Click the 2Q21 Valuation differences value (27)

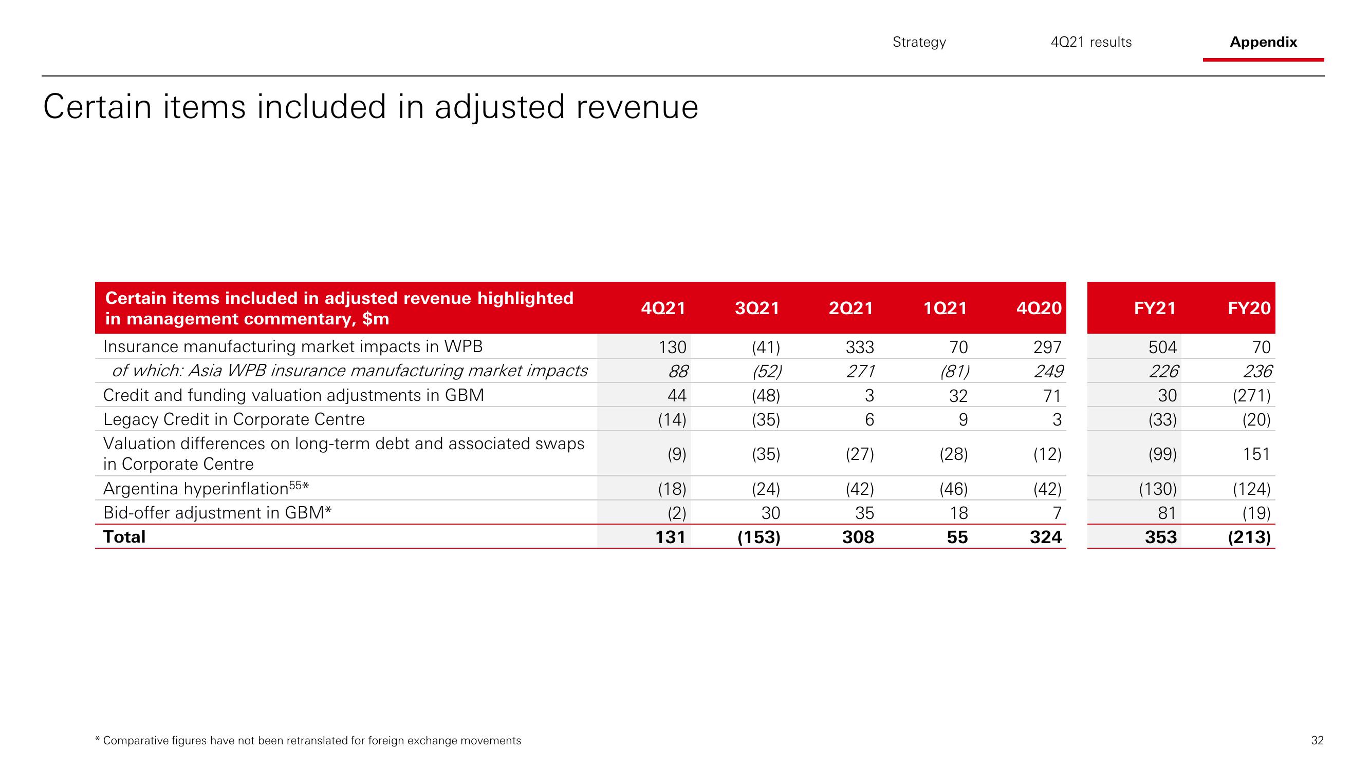tap(860, 454)
